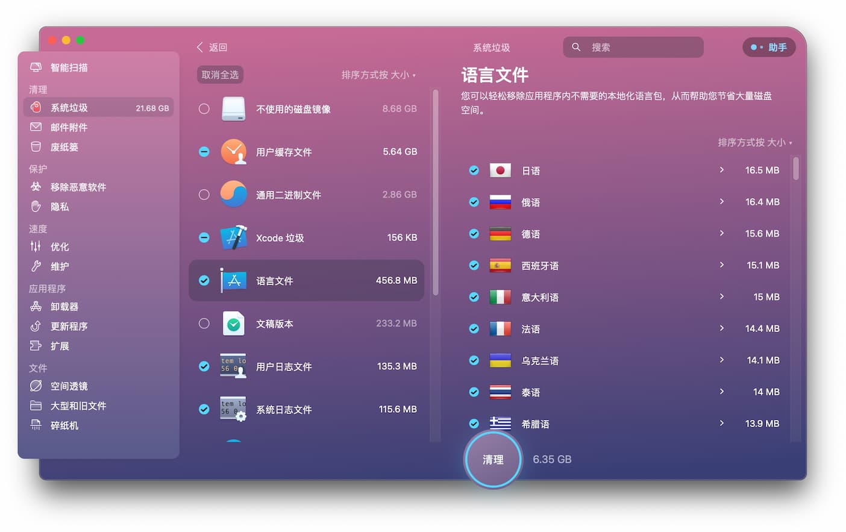Click the round 清理 clean button
Image resolution: width=846 pixels, height=532 pixels.
pyautogui.click(x=493, y=460)
